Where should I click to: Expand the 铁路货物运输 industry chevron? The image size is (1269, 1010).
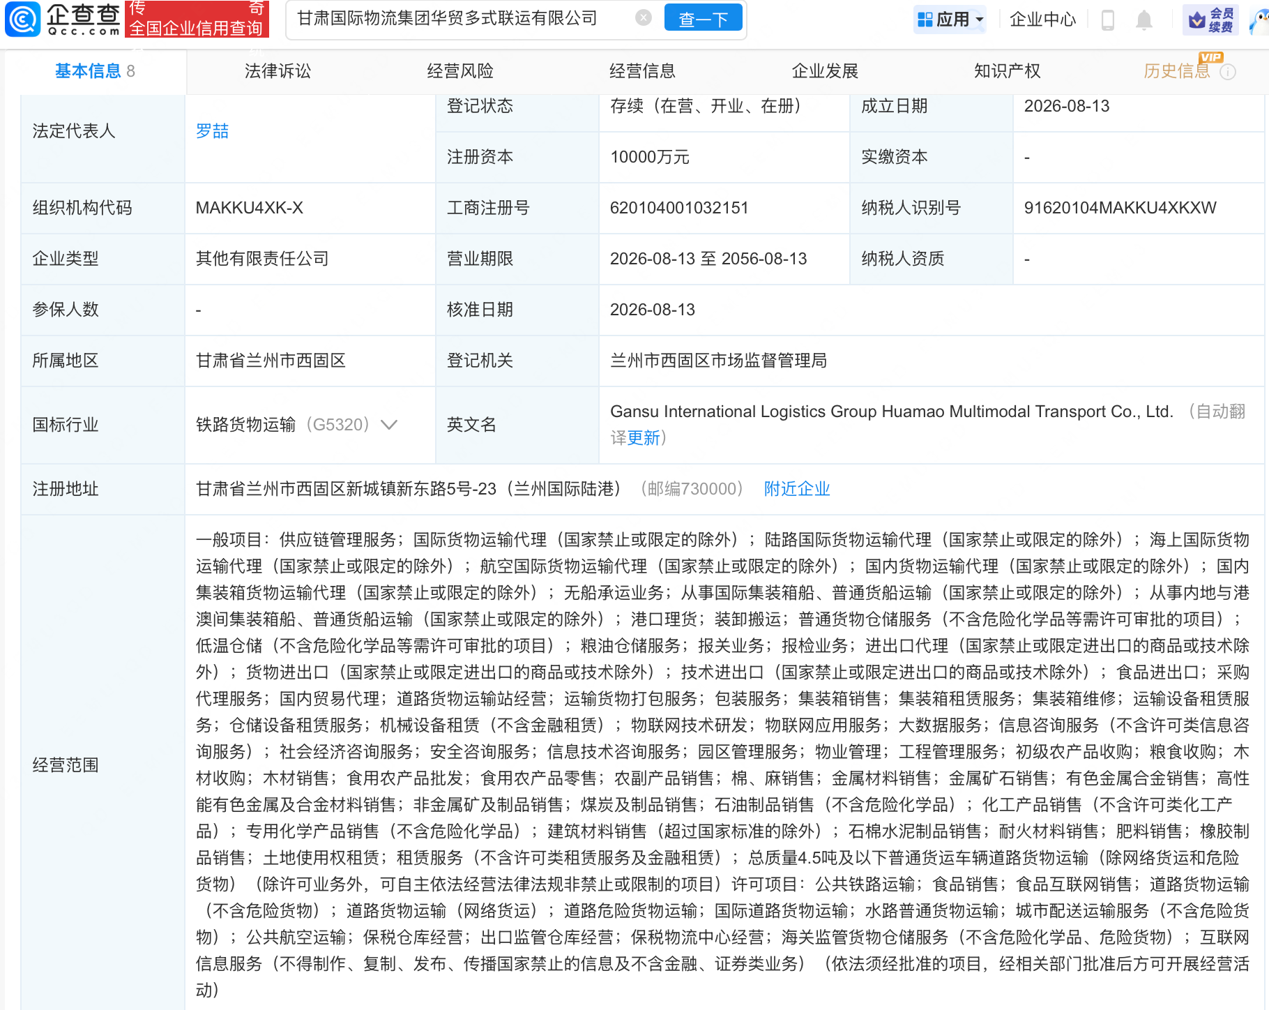(389, 425)
